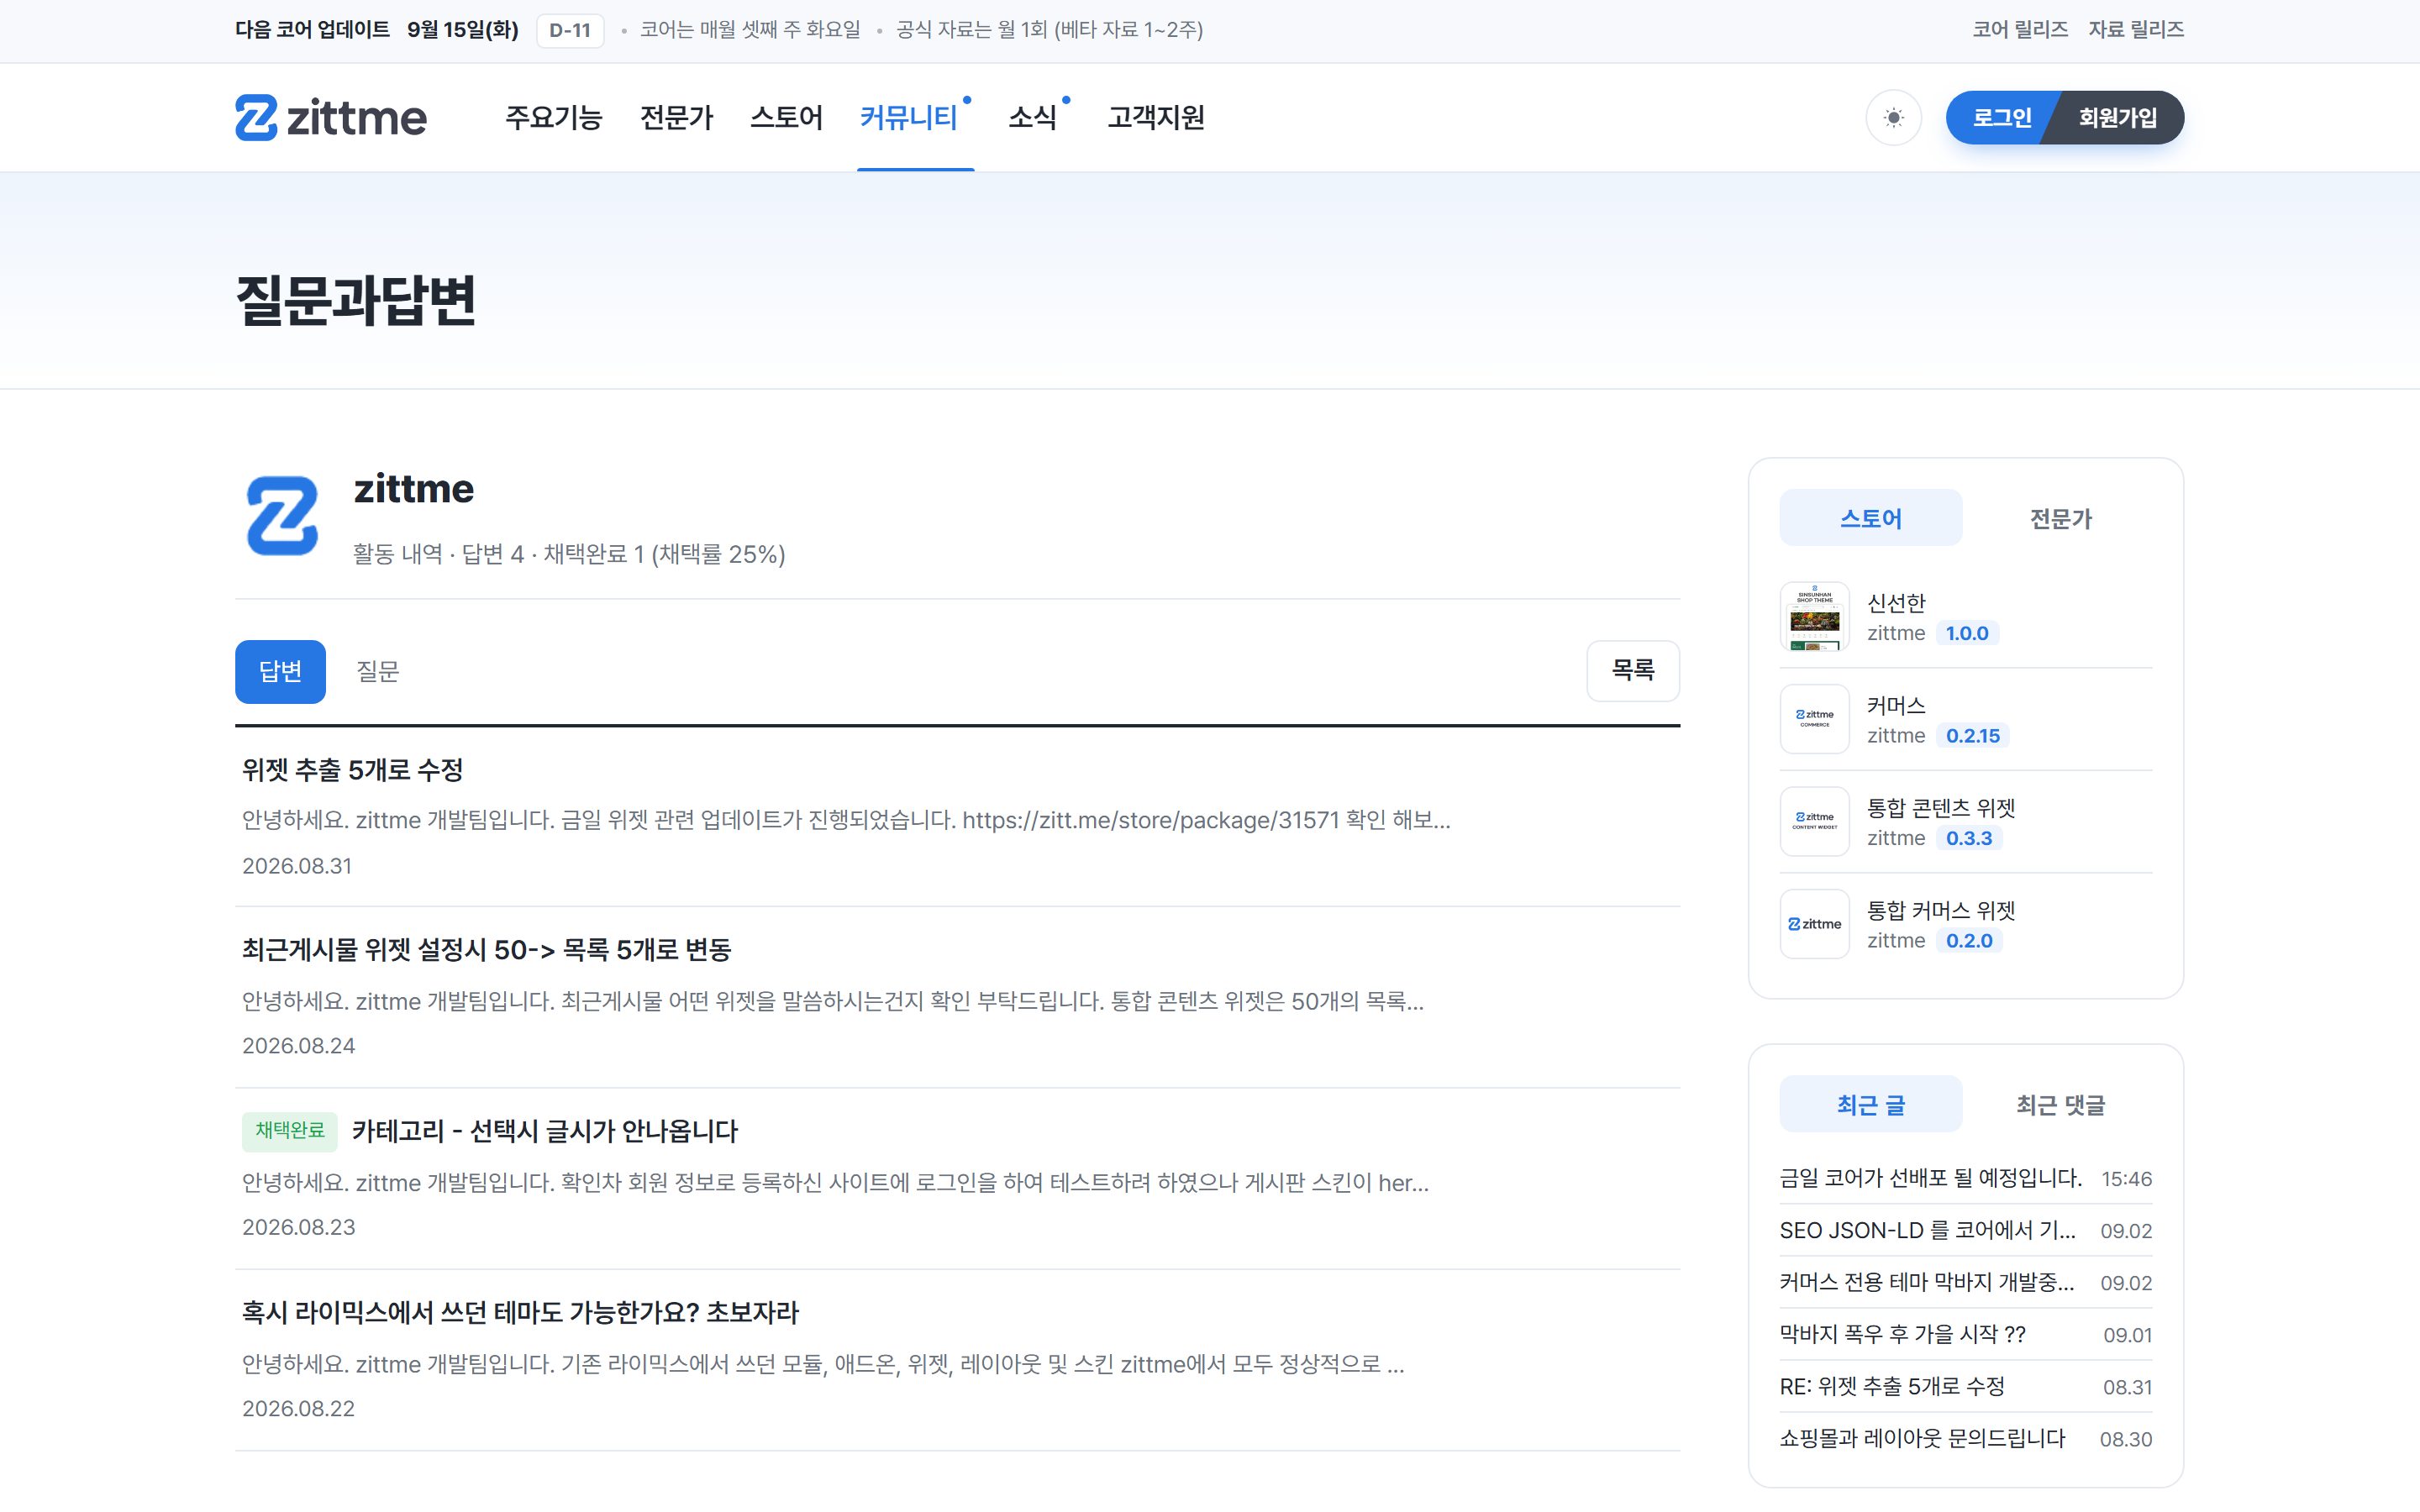Select the 최근 글 tab
Screen dimensions: 2420x1512
coord(1871,1105)
